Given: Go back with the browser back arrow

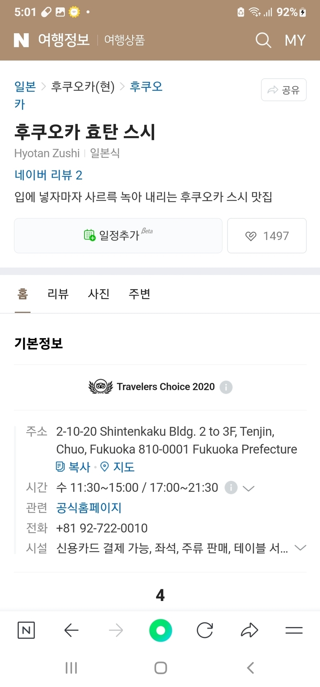Looking at the screenshot, I should (71, 630).
